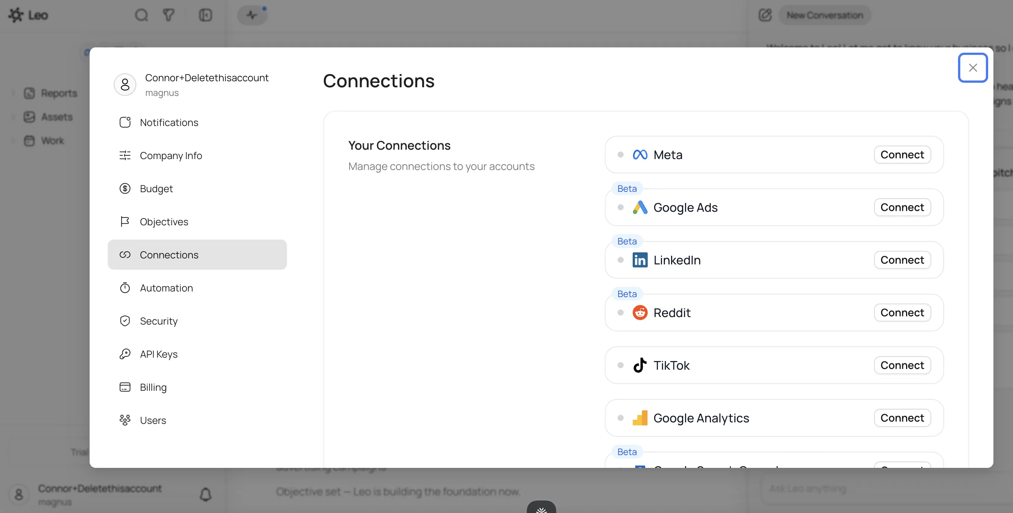1013x513 pixels.
Task: Connect the Google Ads account
Action: [902, 207]
